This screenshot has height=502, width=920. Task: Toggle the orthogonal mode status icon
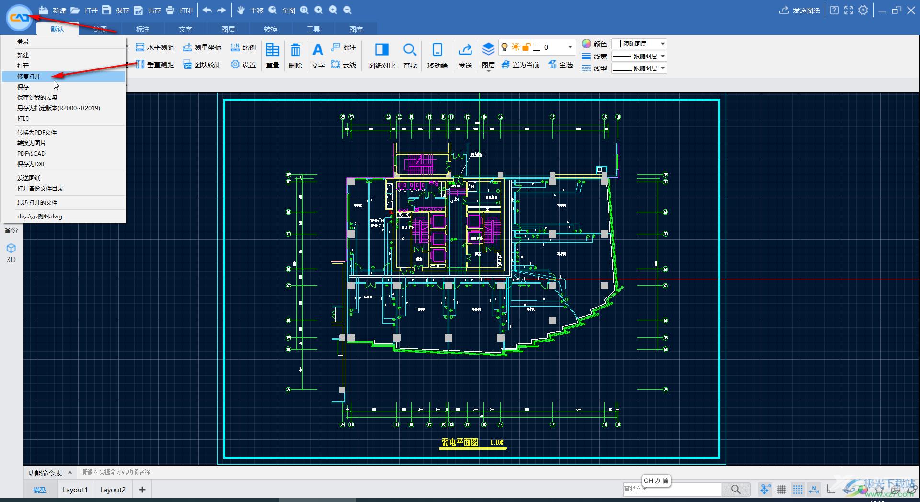tap(830, 490)
